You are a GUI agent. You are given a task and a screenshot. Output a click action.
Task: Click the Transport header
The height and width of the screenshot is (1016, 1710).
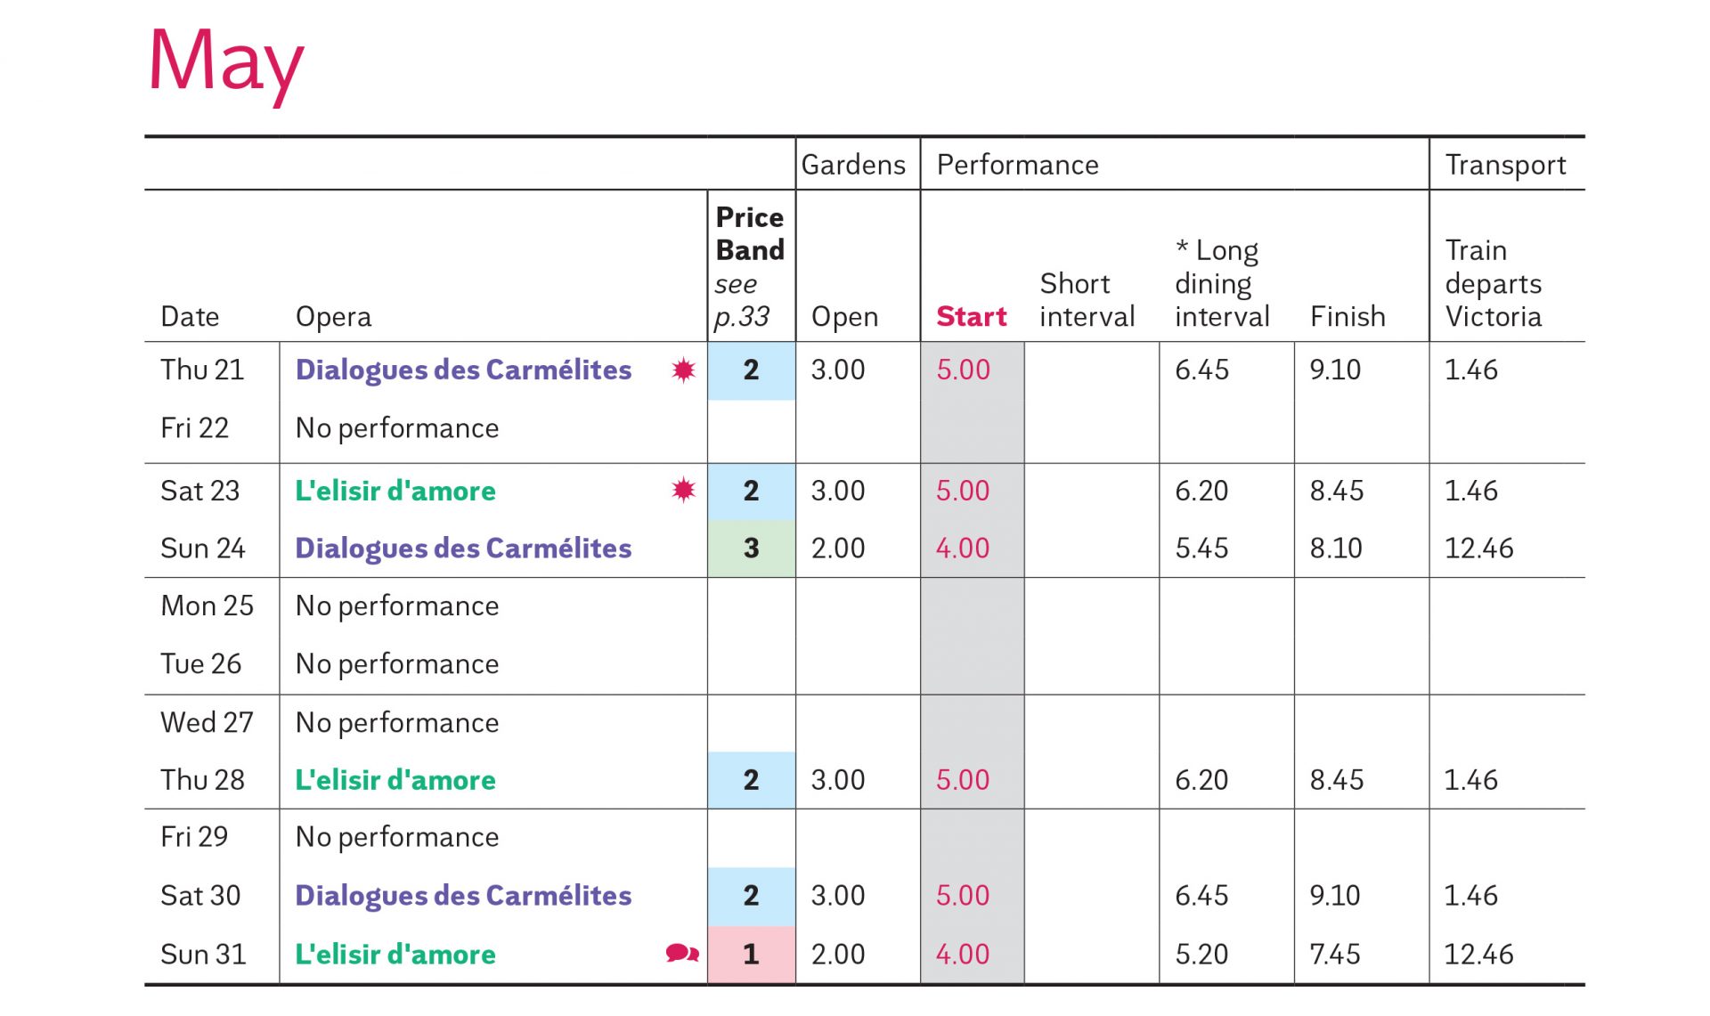(1505, 165)
